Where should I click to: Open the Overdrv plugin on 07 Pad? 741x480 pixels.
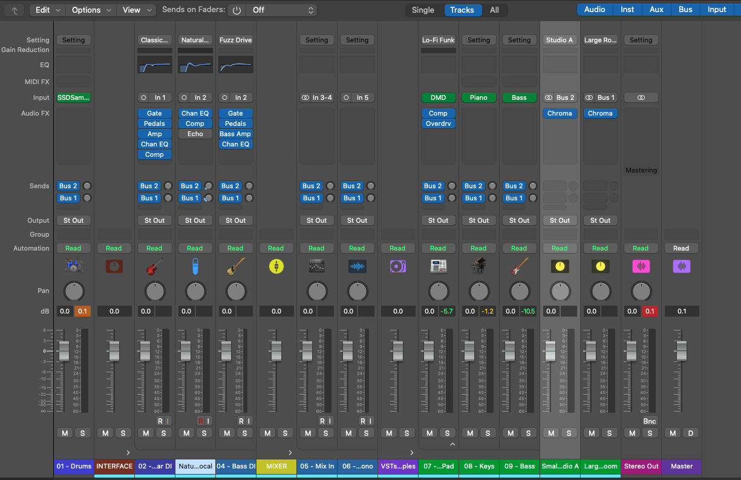tap(438, 123)
